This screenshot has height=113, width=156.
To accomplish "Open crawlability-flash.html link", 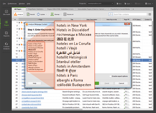I will tap(29, 108).
